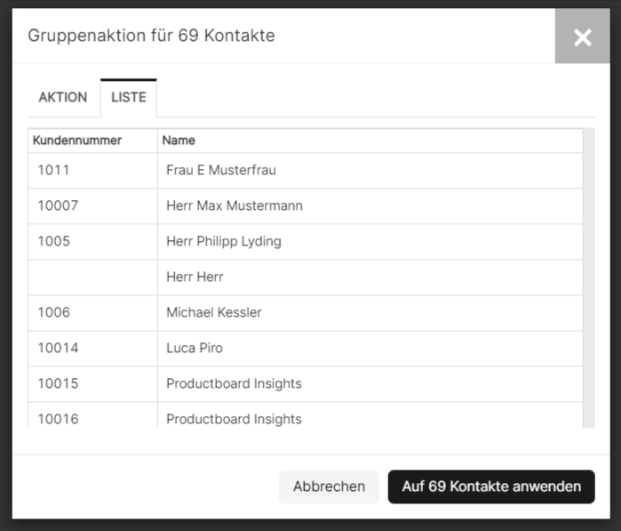Click customer number 1006 cell
The height and width of the screenshot is (531, 621).
92,312
